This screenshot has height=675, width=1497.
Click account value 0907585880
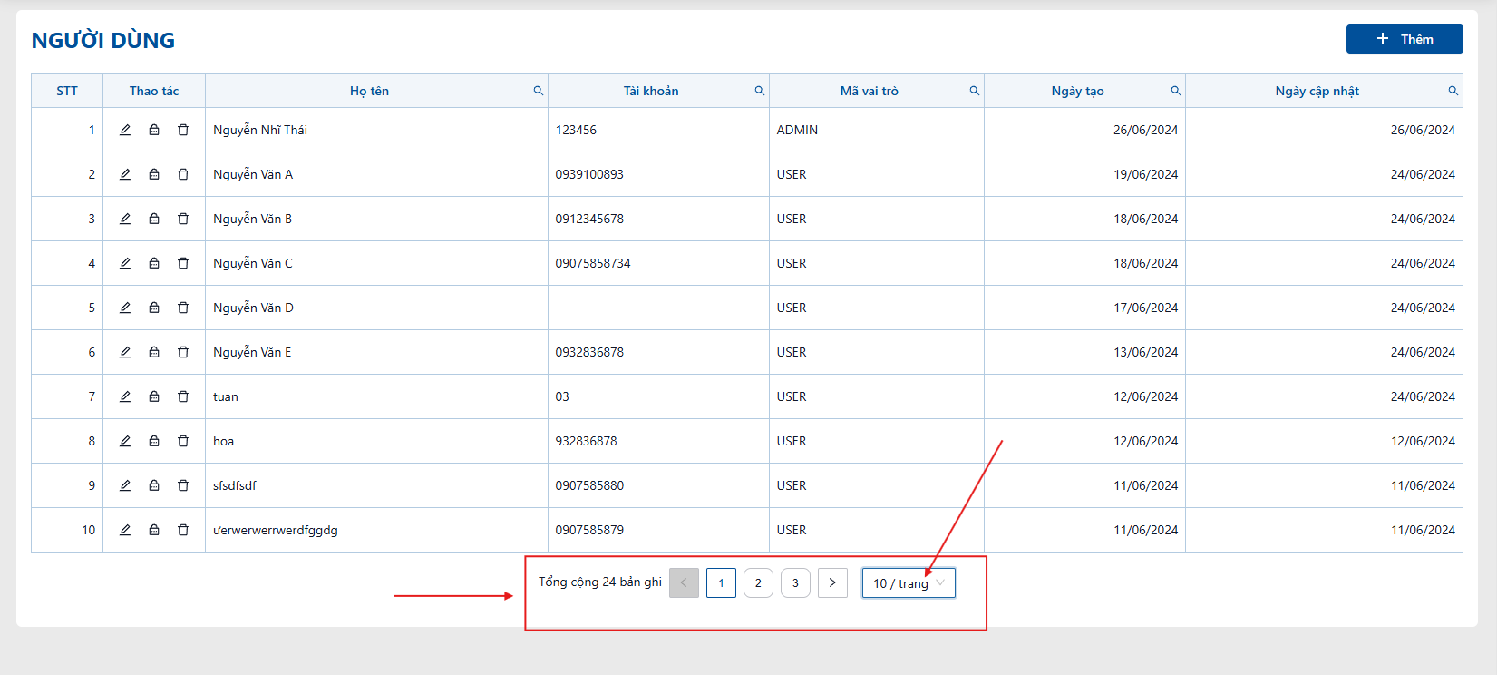(589, 485)
